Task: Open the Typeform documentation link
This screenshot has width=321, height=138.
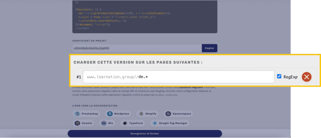Action: click(133, 123)
